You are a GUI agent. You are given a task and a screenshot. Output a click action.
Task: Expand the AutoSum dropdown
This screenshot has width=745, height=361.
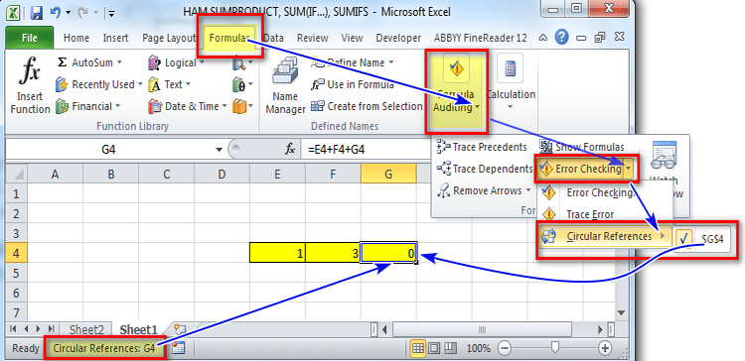coord(119,62)
